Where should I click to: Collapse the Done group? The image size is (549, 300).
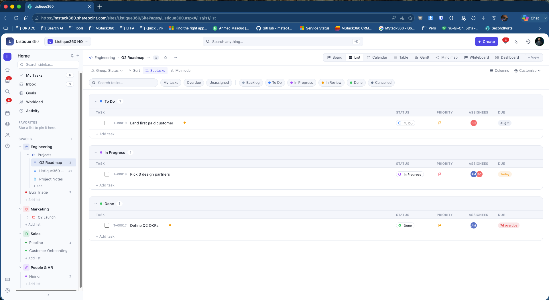pos(96,204)
